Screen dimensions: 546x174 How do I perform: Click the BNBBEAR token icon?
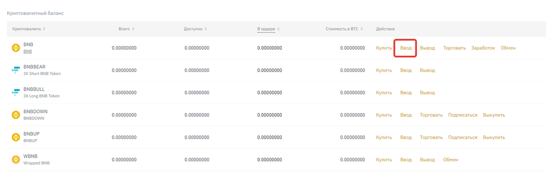(16, 70)
